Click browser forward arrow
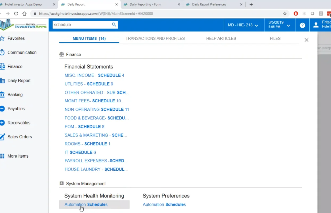Image resolution: width=331 pixels, height=213 pixels. (8, 14)
